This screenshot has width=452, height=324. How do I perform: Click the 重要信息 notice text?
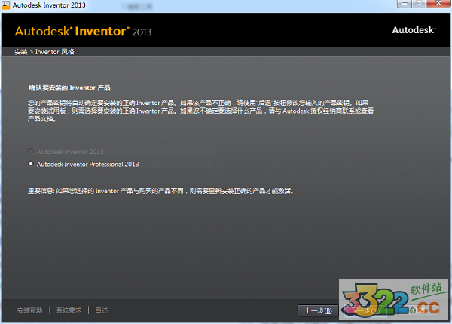[x=161, y=191]
